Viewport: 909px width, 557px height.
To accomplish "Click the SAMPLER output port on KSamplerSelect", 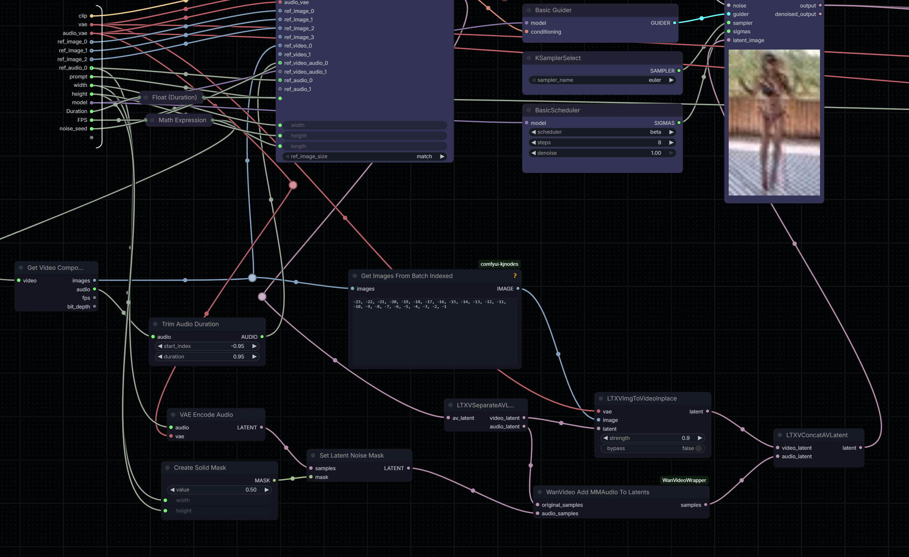I will (679, 71).
